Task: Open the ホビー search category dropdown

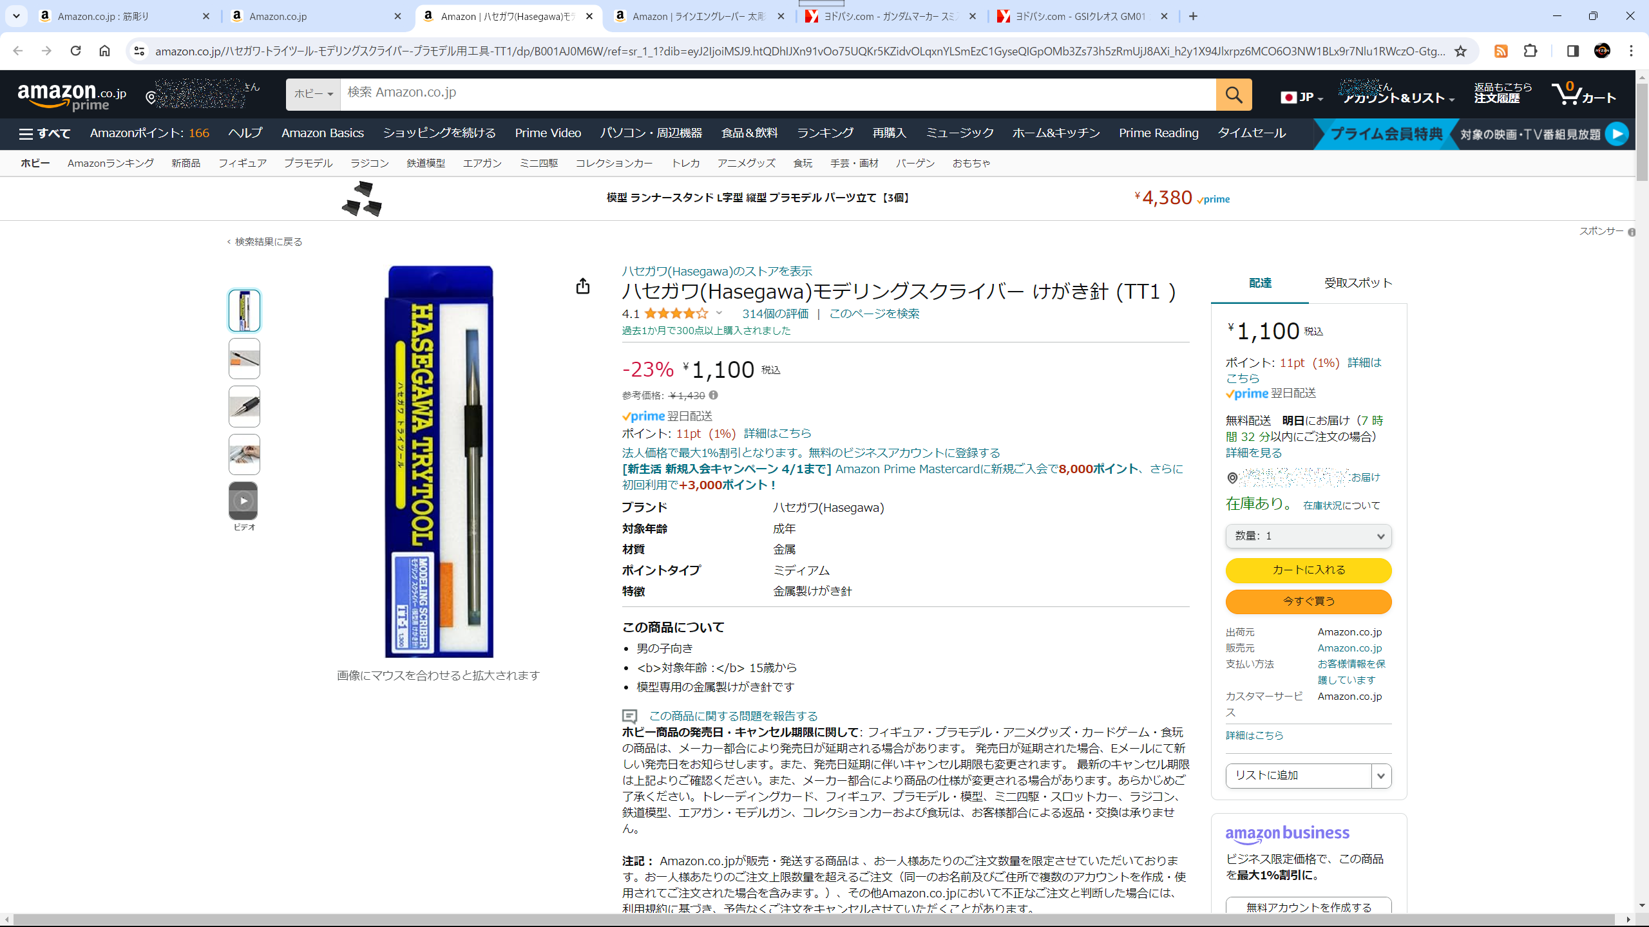Action: (x=313, y=95)
